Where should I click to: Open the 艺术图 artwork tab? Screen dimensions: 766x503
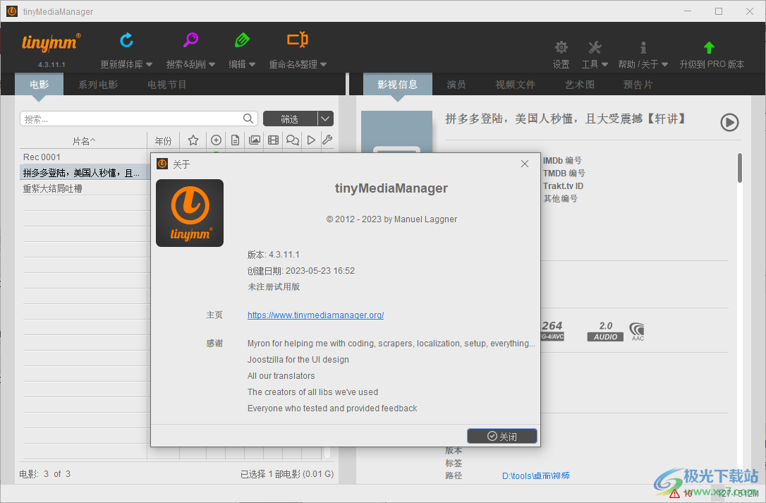[580, 85]
